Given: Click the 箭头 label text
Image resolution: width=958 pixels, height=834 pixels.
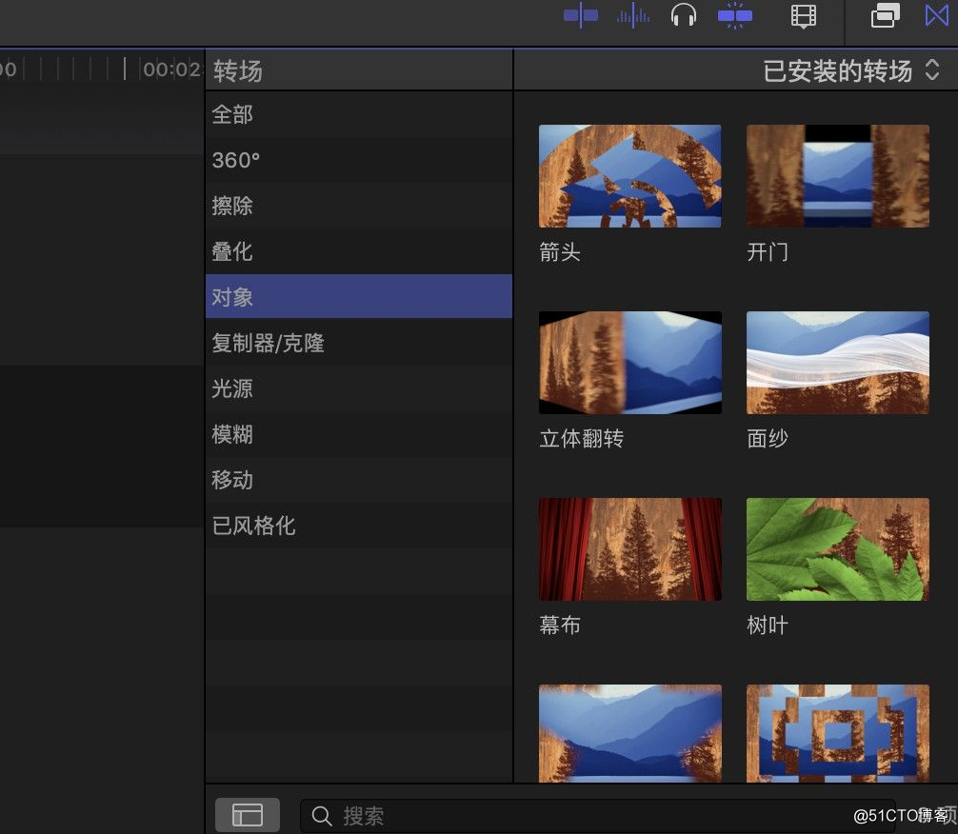Looking at the screenshot, I should [560, 251].
